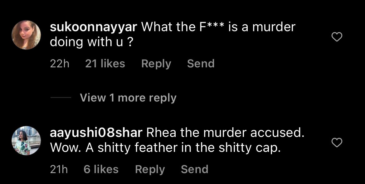Open sukoonnayyar's profile picture
This screenshot has width=365, height=184.
(26, 35)
